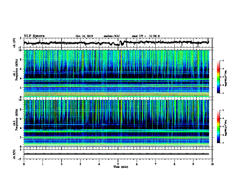
Task: Click the ch.1 voltage waveform trace panel
Action: tap(118, 43)
